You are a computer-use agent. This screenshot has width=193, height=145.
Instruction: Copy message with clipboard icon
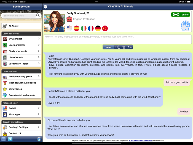(x=119, y=47)
